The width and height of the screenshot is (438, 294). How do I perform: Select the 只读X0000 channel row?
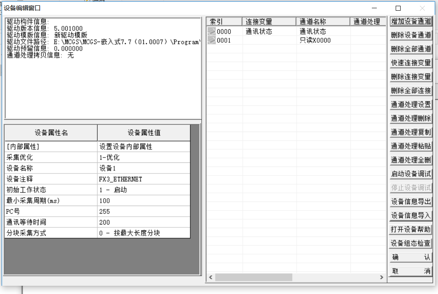point(315,40)
